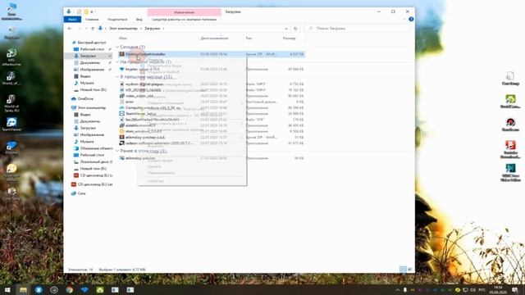Screen dimensions: 525x295
Task: Open the address bar history dropdown arrow
Action: pyautogui.click(x=286, y=29)
